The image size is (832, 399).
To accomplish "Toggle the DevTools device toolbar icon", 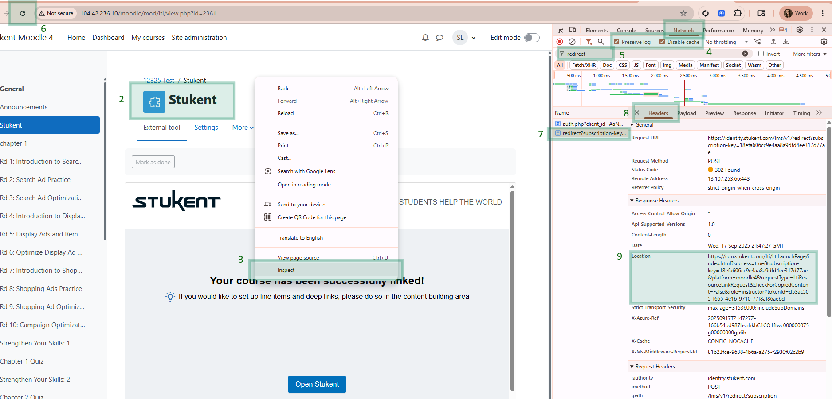I will (573, 30).
